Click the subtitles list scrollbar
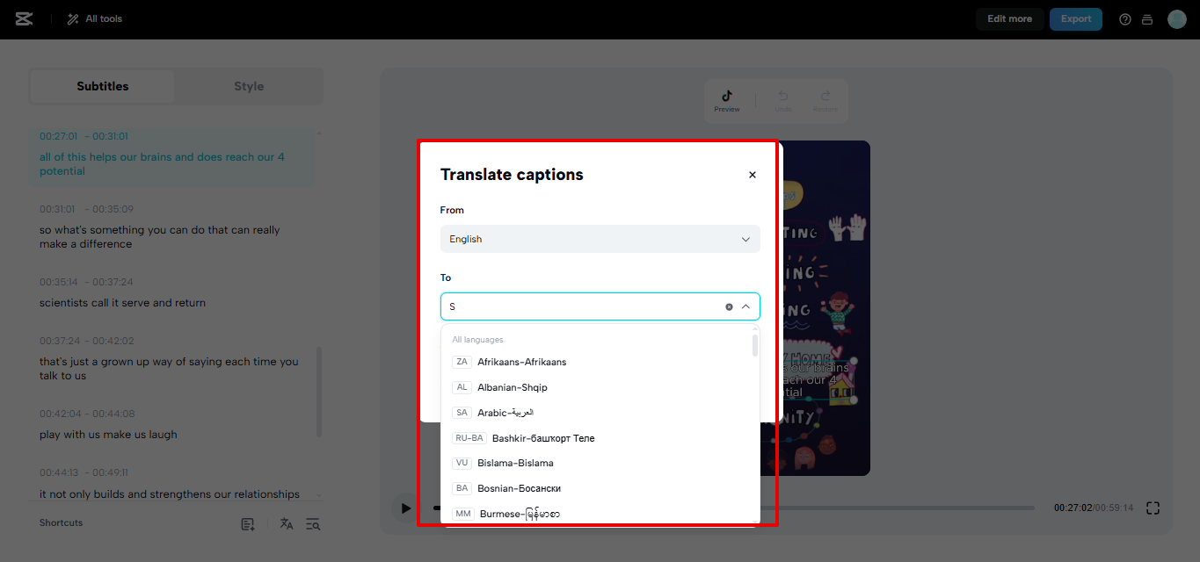This screenshot has height=562, width=1200. 318,391
